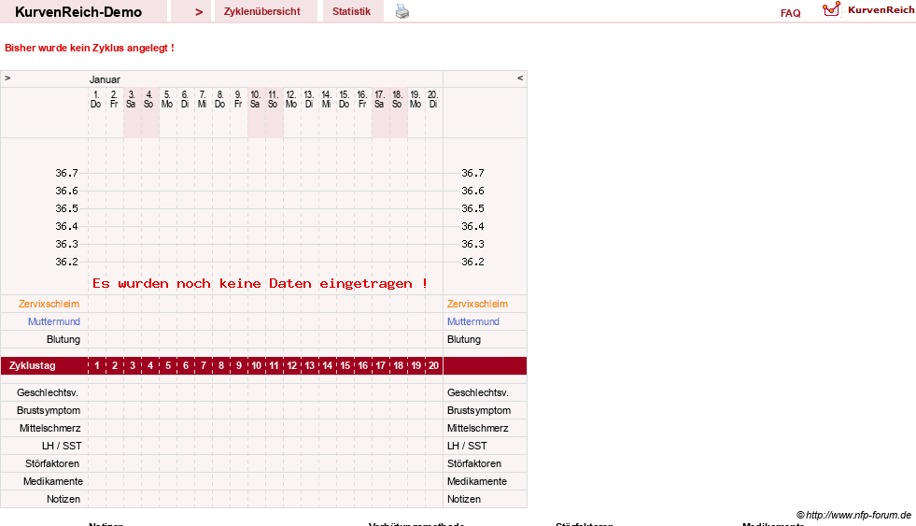Click the left Blutung row label
This screenshot has width=916, height=526.
[63, 339]
